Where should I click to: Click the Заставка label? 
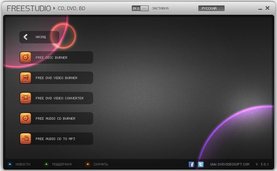click(x=160, y=9)
